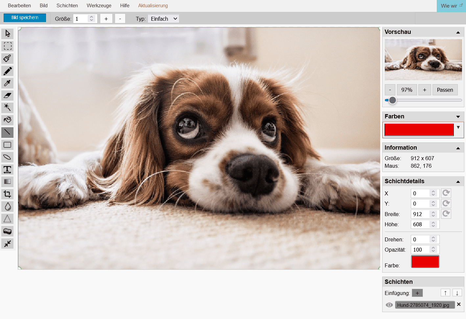This screenshot has width=466, height=319.
Task: Select the eyedropper color picker tool
Action: pyautogui.click(x=7, y=83)
